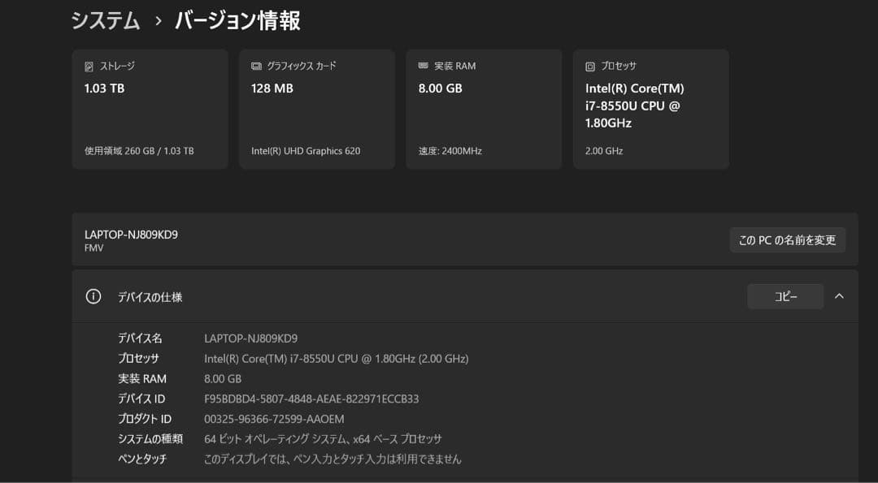The image size is (878, 483).
Task: Navigate back using the システム breadcrumb
Action: pyautogui.click(x=105, y=23)
